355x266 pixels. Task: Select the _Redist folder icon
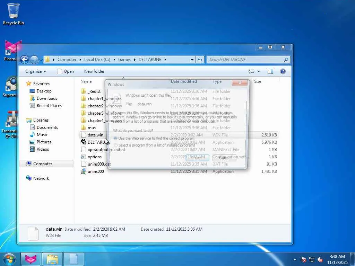(84, 91)
